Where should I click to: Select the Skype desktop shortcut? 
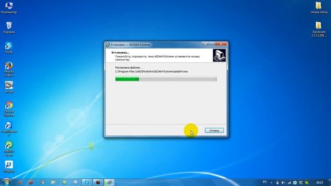[9, 48]
